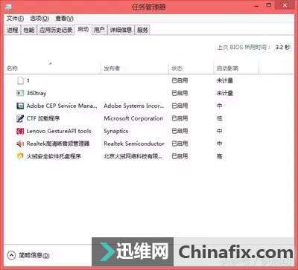Select the 启动 tab

[x=83, y=29]
